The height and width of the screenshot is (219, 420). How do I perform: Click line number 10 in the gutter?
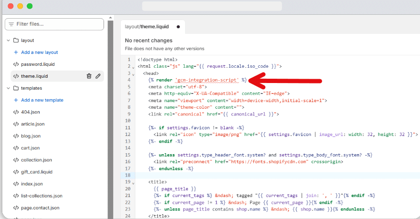(x=128, y=121)
